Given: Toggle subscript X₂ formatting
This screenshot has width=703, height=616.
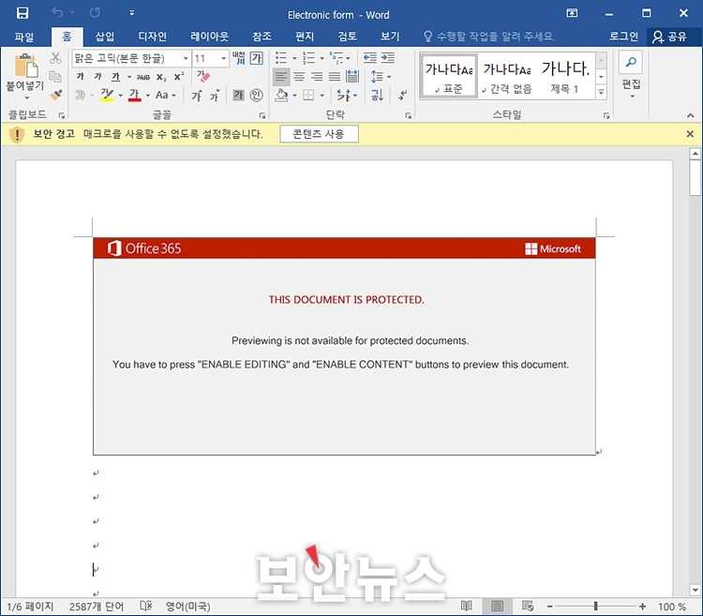Looking at the screenshot, I should coord(161,77).
